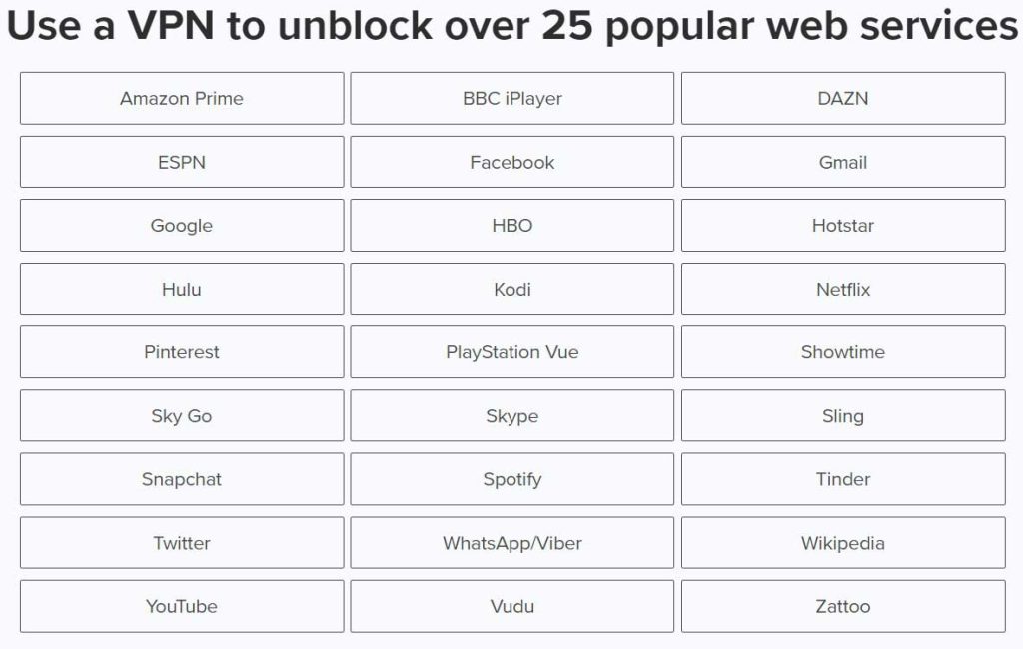Open the Gmail service link
The width and height of the screenshot is (1023, 649).
tap(843, 162)
